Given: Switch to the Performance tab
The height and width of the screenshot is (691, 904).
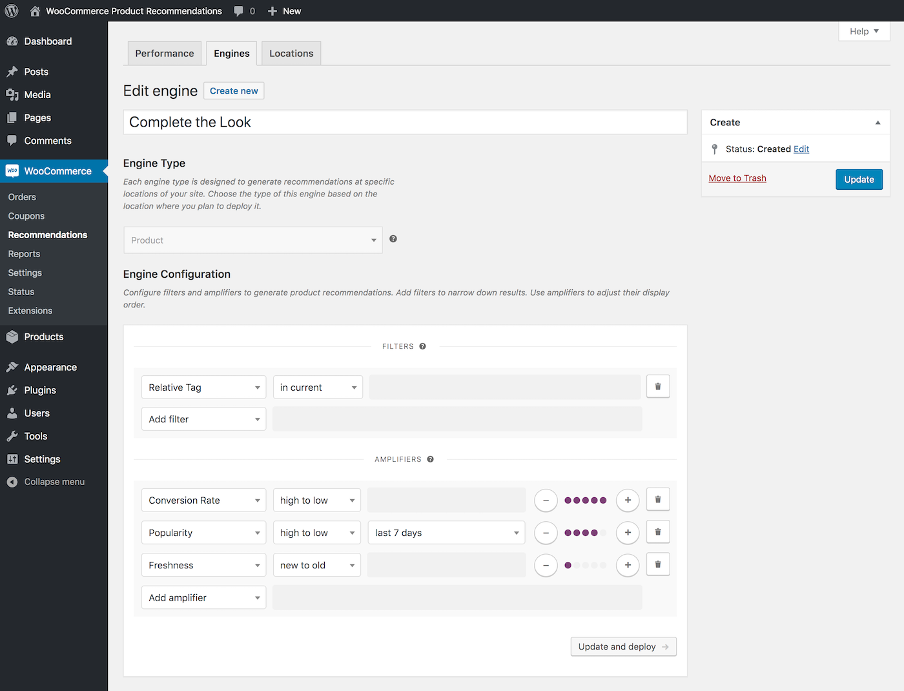Looking at the screenshot, I should click(165, 54).
